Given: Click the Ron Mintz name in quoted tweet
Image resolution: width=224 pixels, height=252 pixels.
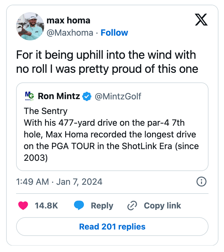Looking at the screenshot, I should tap(59, 96).
